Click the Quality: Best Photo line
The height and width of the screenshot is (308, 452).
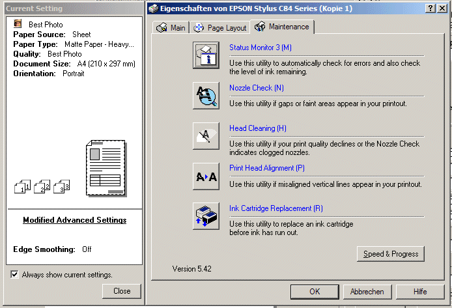point(48,54)
